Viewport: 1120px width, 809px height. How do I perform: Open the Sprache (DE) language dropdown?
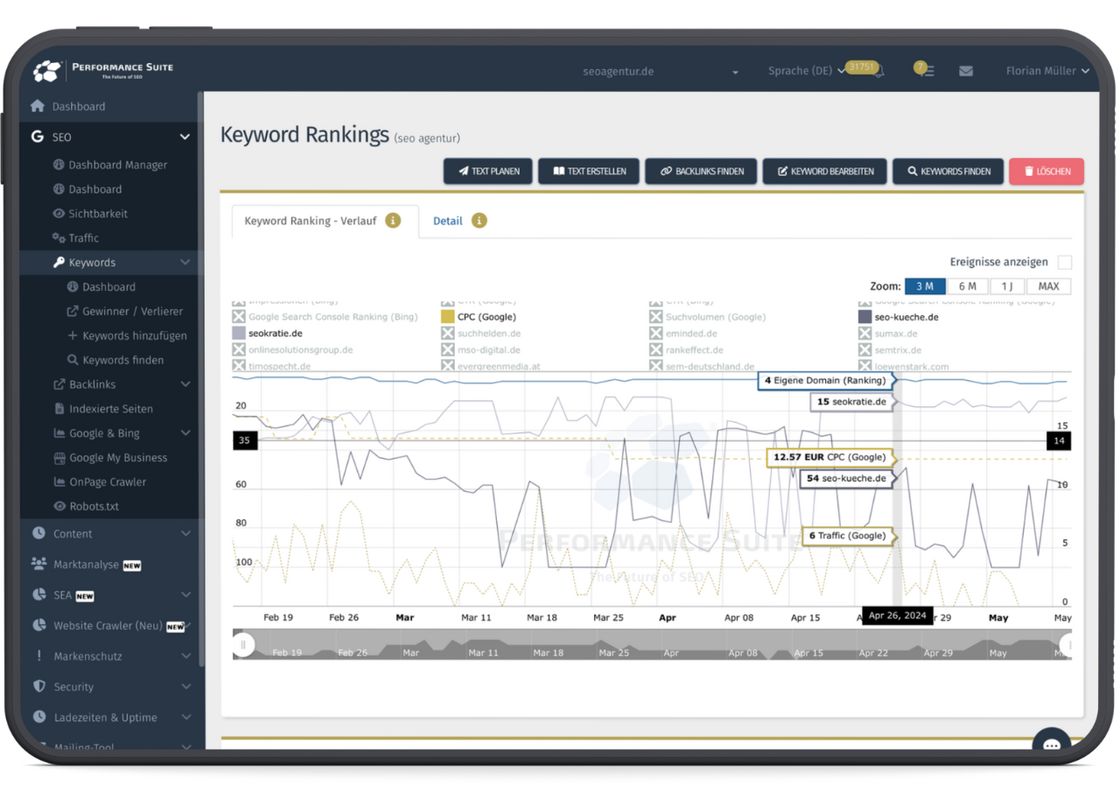pos(806,71)
